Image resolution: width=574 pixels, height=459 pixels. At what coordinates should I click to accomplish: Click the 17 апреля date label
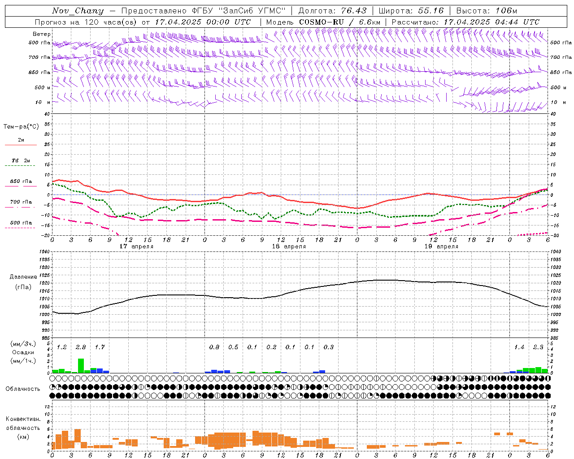tap(136, 247)
